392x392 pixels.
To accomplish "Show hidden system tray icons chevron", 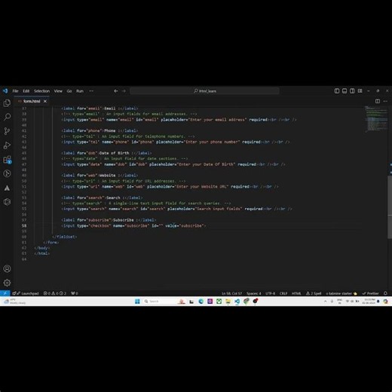I will (x=326, y=302).
